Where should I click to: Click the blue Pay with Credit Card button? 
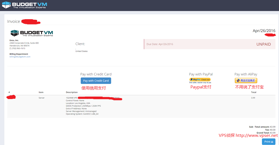(96, 81)
